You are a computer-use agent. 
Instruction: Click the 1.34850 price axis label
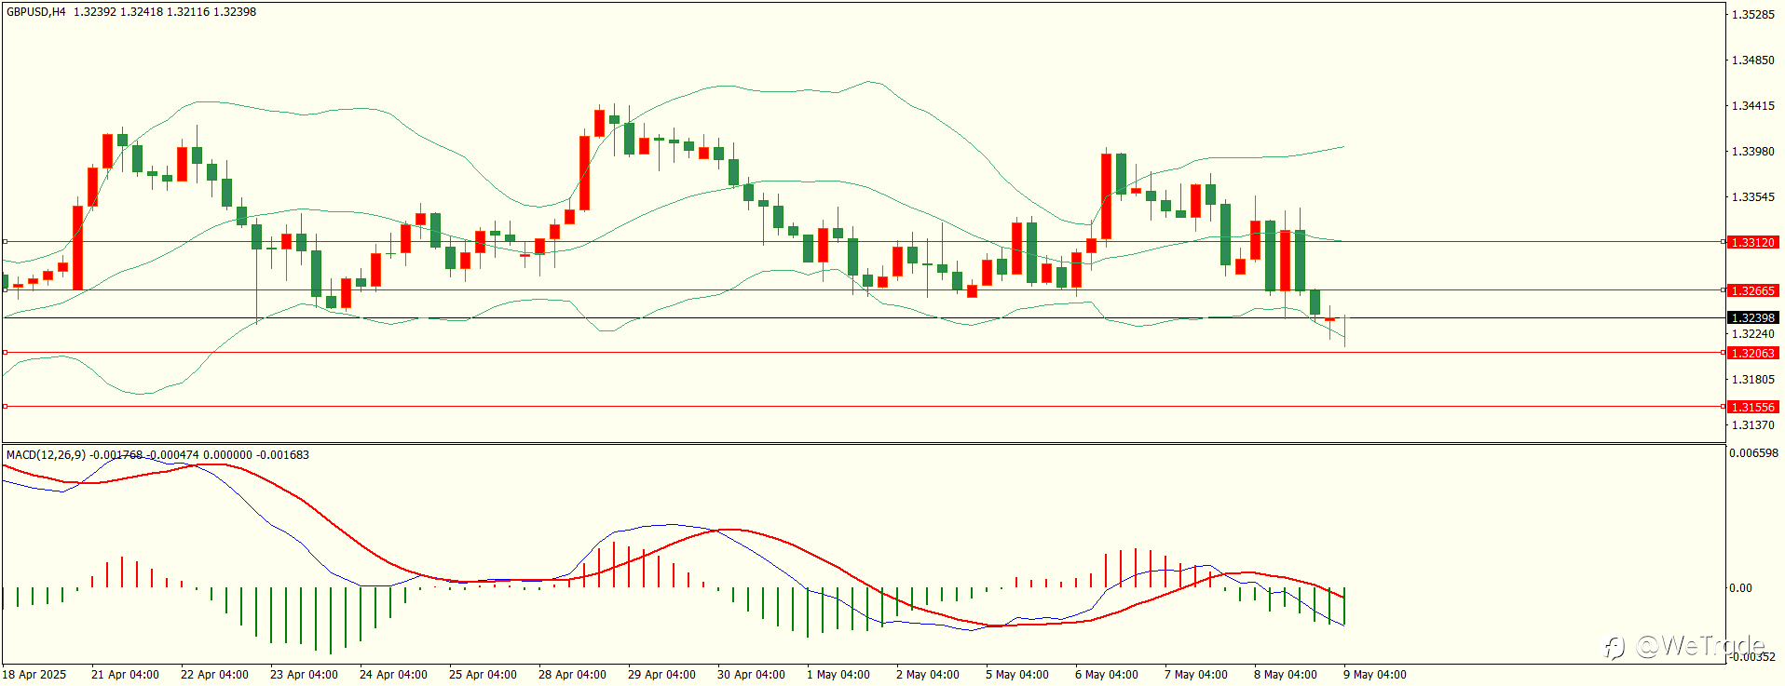(1752, 60)
